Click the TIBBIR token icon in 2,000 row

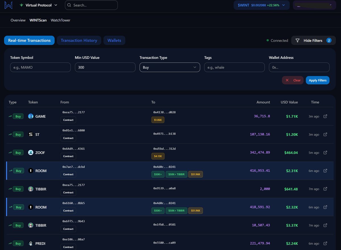31,189
